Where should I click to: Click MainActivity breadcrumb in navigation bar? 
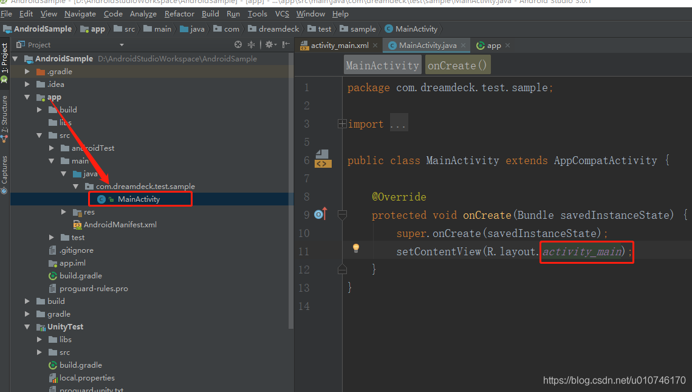(411, 29)
